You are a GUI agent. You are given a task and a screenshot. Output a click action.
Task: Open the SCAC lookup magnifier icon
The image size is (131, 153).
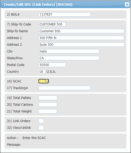tap(47, 81)
